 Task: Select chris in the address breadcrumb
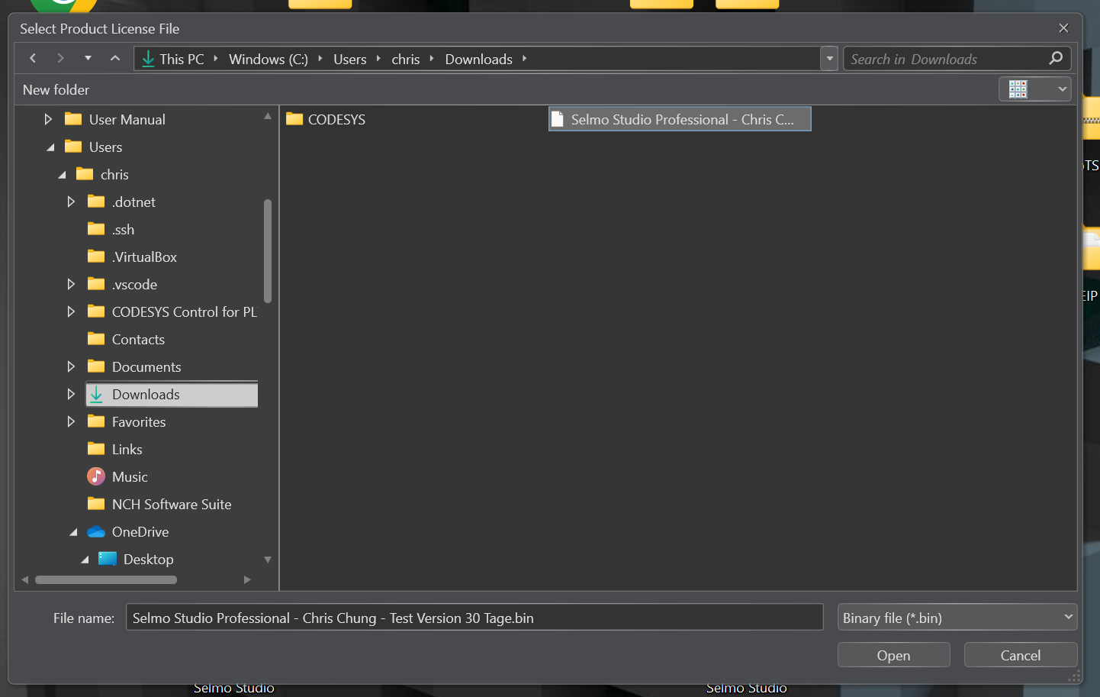click(406, 59)
